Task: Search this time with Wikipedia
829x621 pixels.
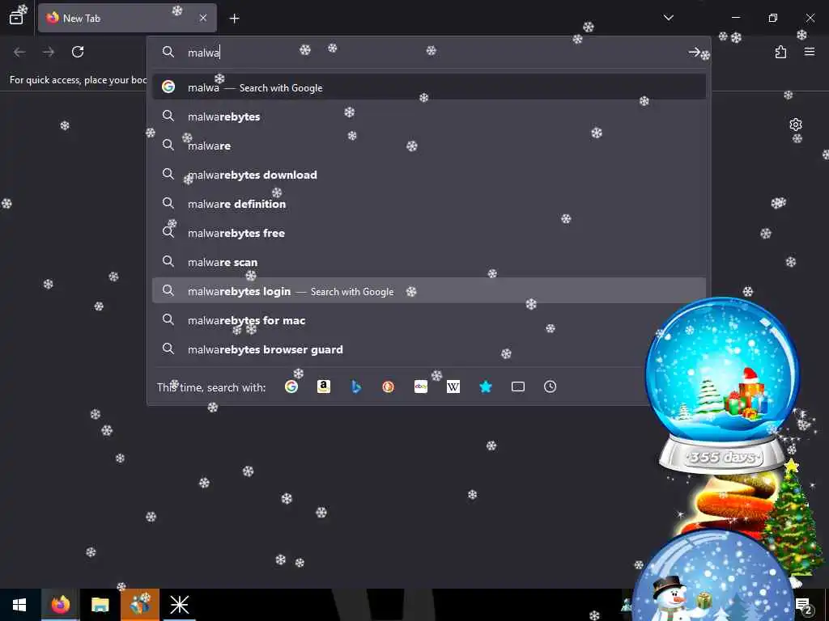Action: click(x=453, y=387)
